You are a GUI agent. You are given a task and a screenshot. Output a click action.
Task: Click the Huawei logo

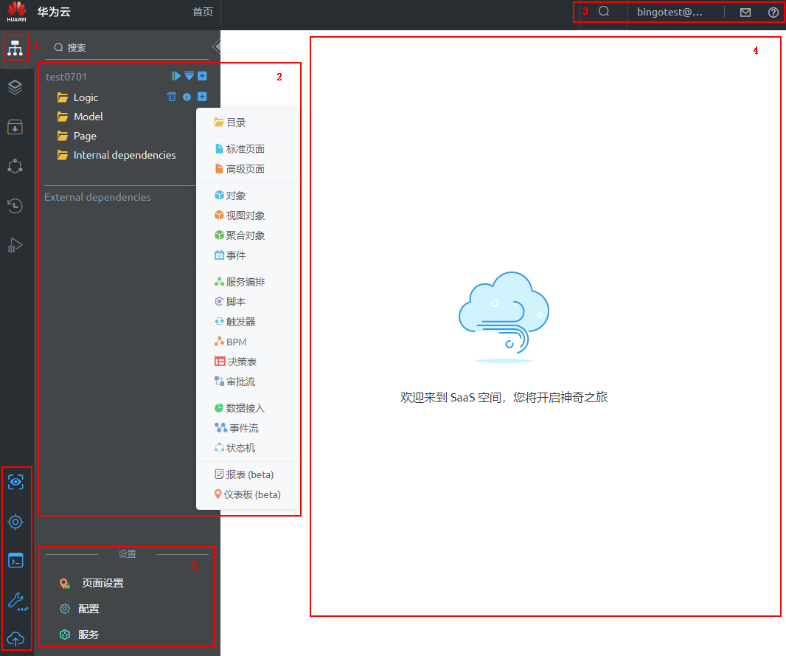click(16, 12)
